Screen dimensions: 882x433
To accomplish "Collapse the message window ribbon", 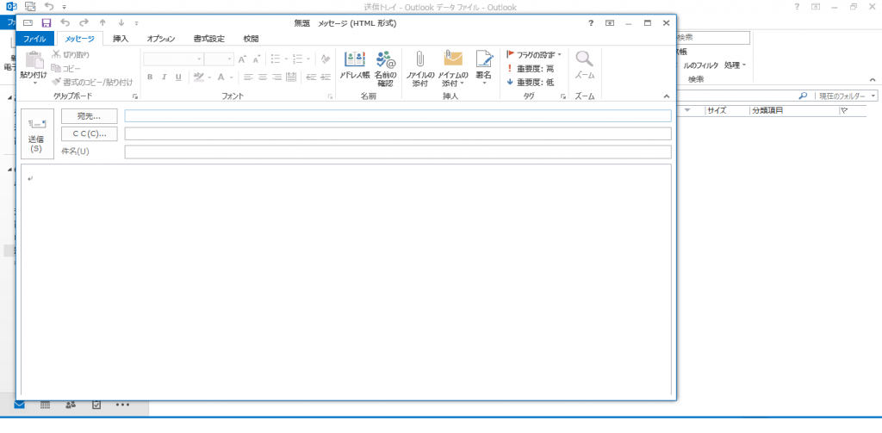I will pyautogui.click(x=667, y=96).
